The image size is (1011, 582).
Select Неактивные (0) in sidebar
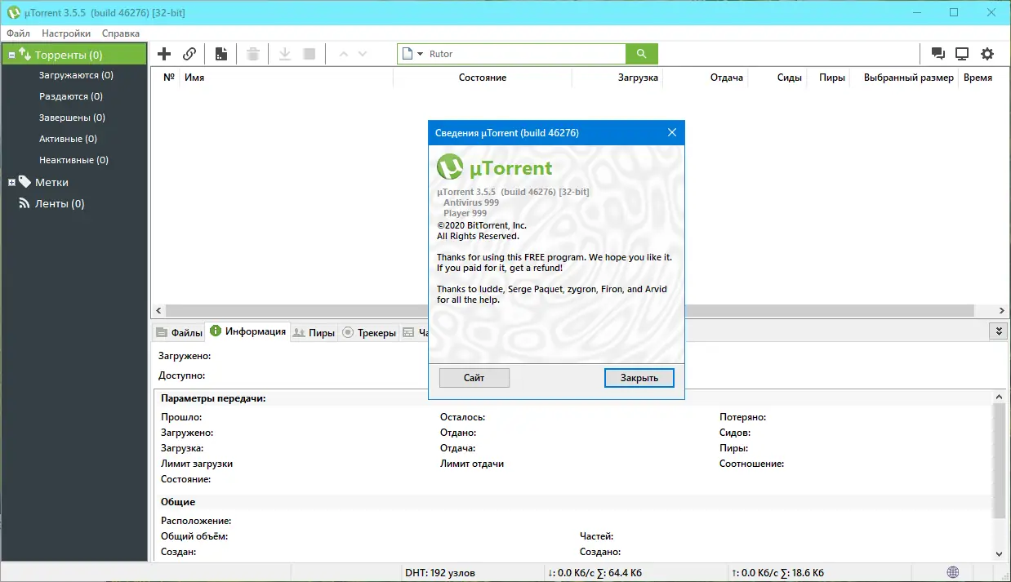coord(73,160)
